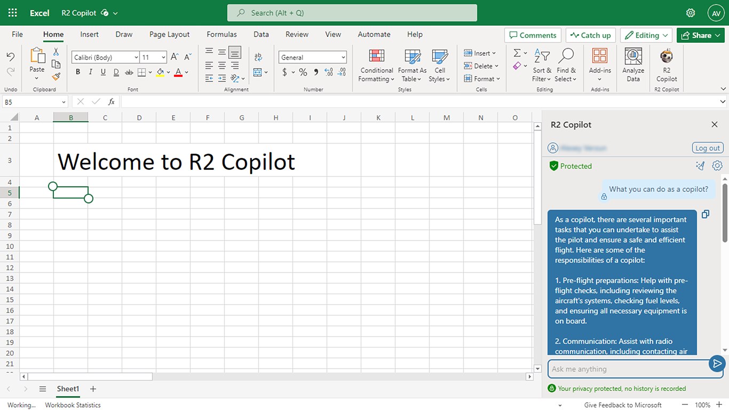729x410 pixels.
Task: Copy the selected cell contents
Action: tap(56, 64)
